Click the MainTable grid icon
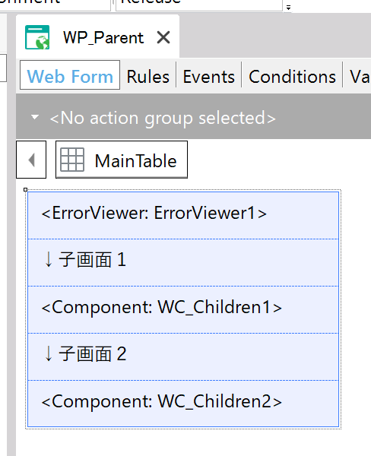This screenshot has height=456, width=371. [72, 160]
